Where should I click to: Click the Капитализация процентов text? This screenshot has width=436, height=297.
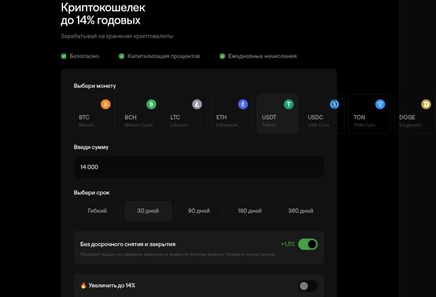click(163, 56)
